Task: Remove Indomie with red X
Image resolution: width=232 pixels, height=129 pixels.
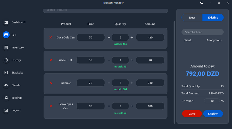Action: tap(51, 83)
